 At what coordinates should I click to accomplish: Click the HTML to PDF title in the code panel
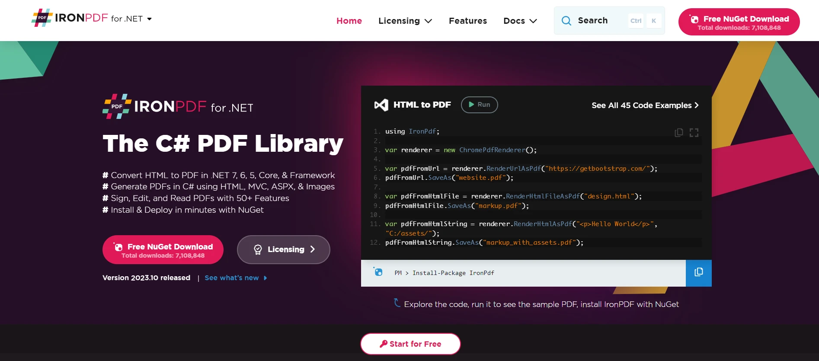[x=422, y=105]
